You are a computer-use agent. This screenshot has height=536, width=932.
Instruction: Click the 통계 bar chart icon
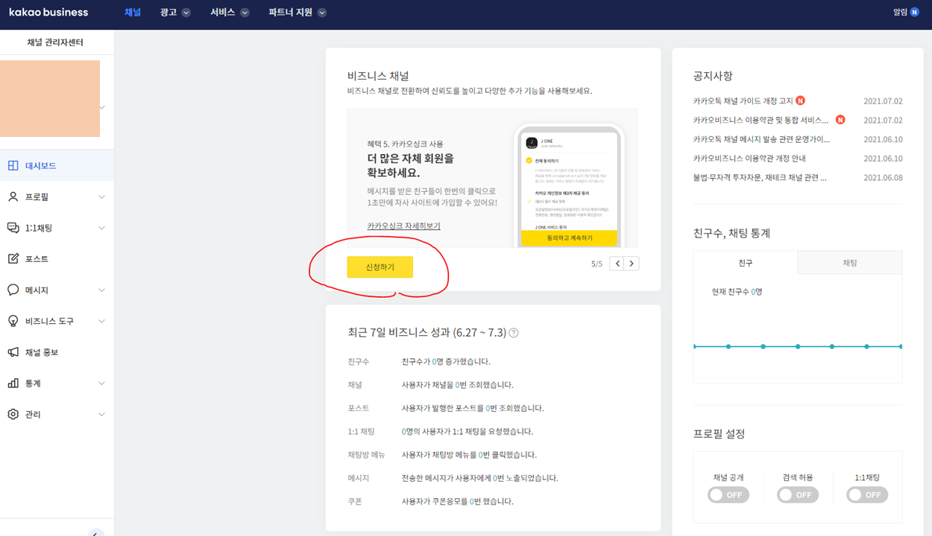[13, 383]
